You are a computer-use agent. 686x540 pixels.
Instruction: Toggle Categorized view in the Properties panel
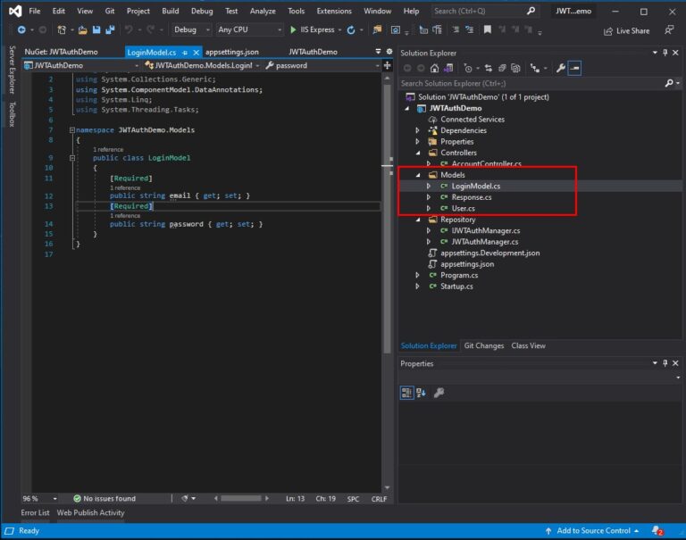pos(406,393)
